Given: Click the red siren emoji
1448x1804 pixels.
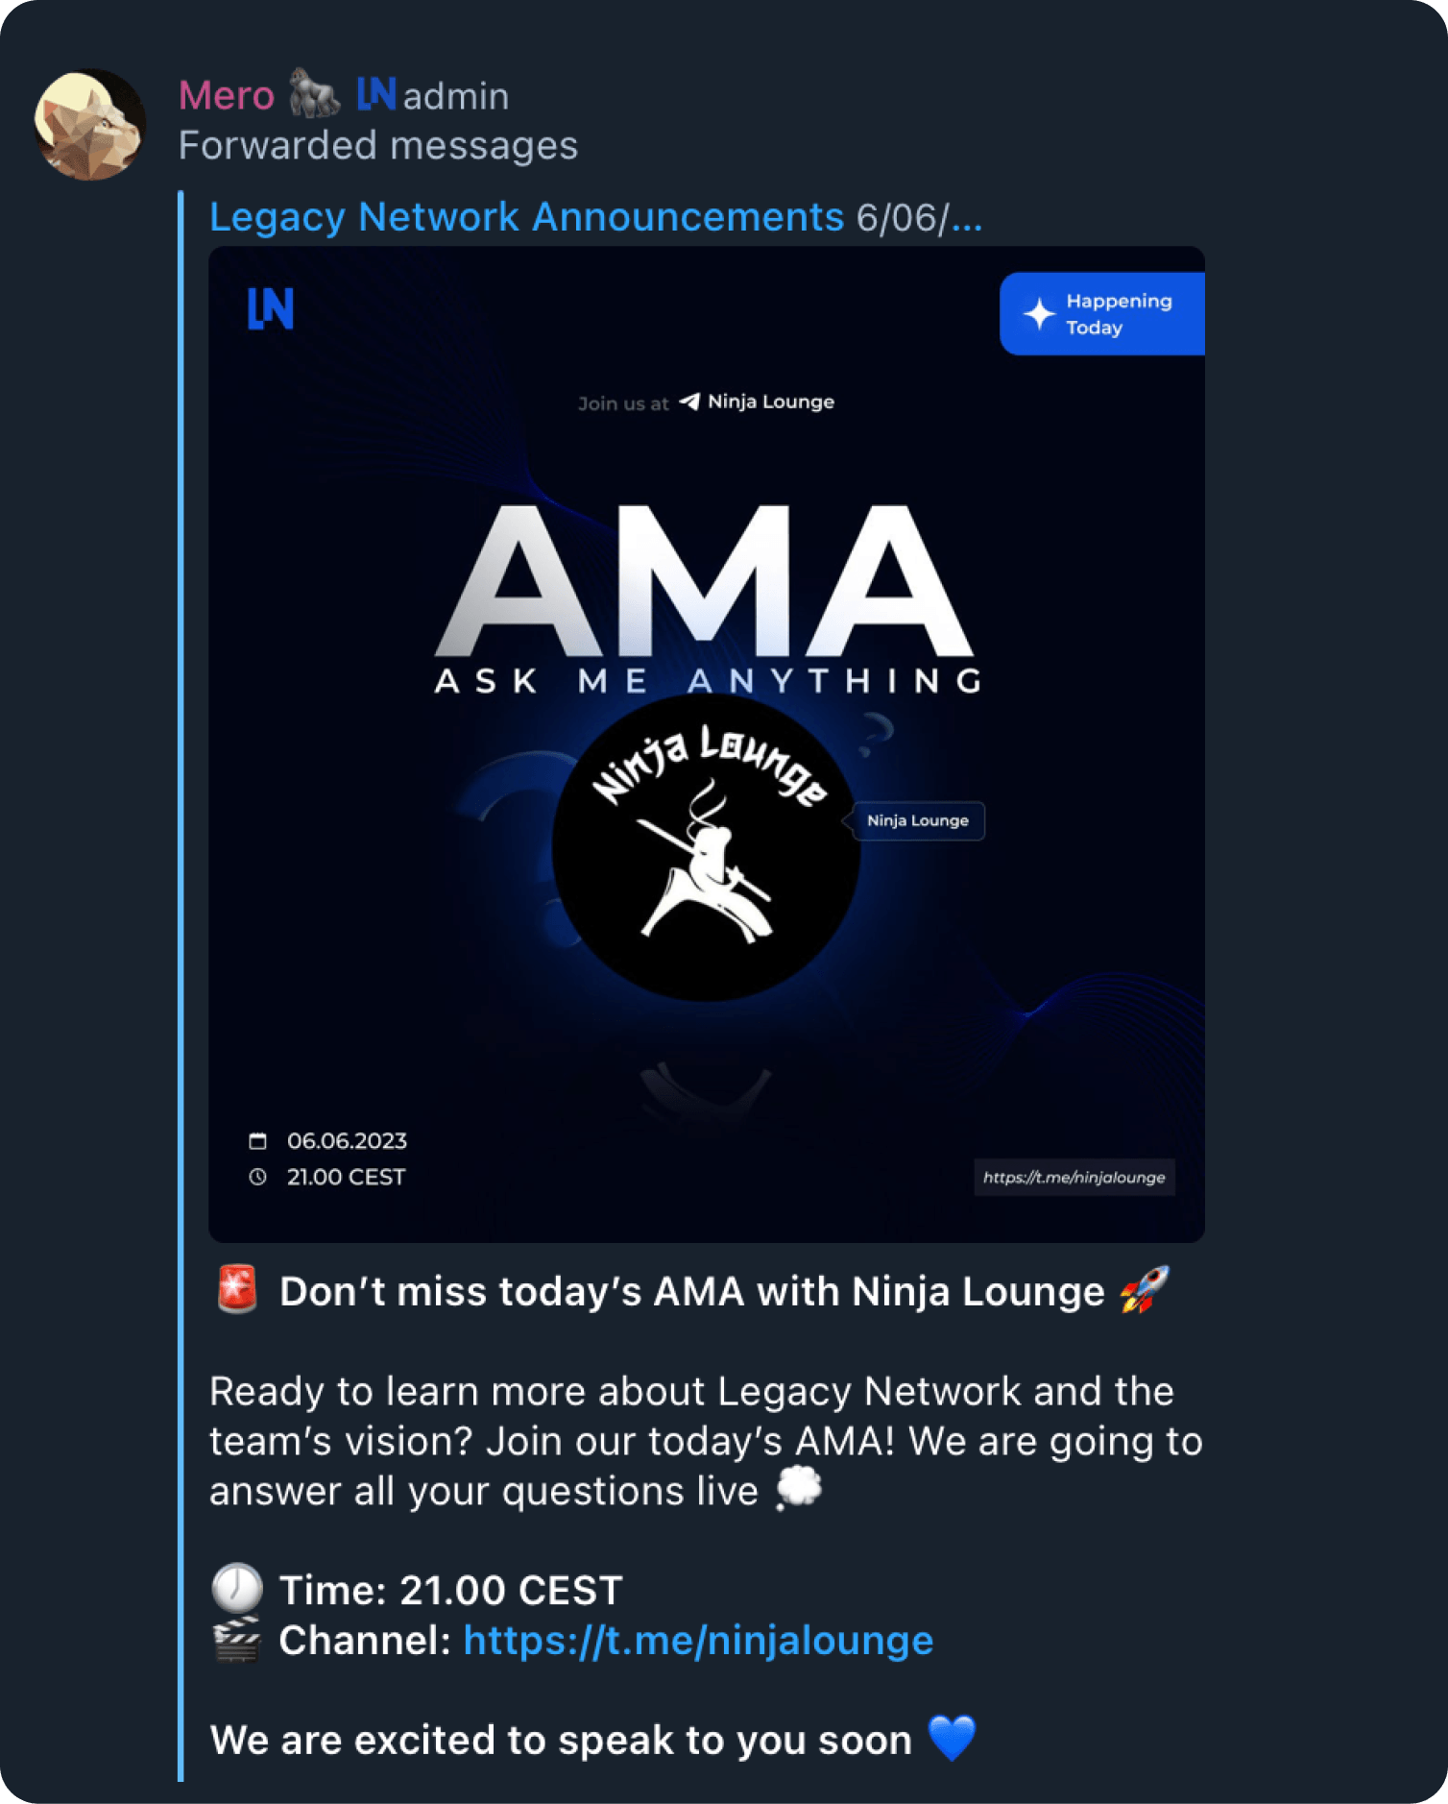Looking at the screenshot, I should pos(236,1289).
